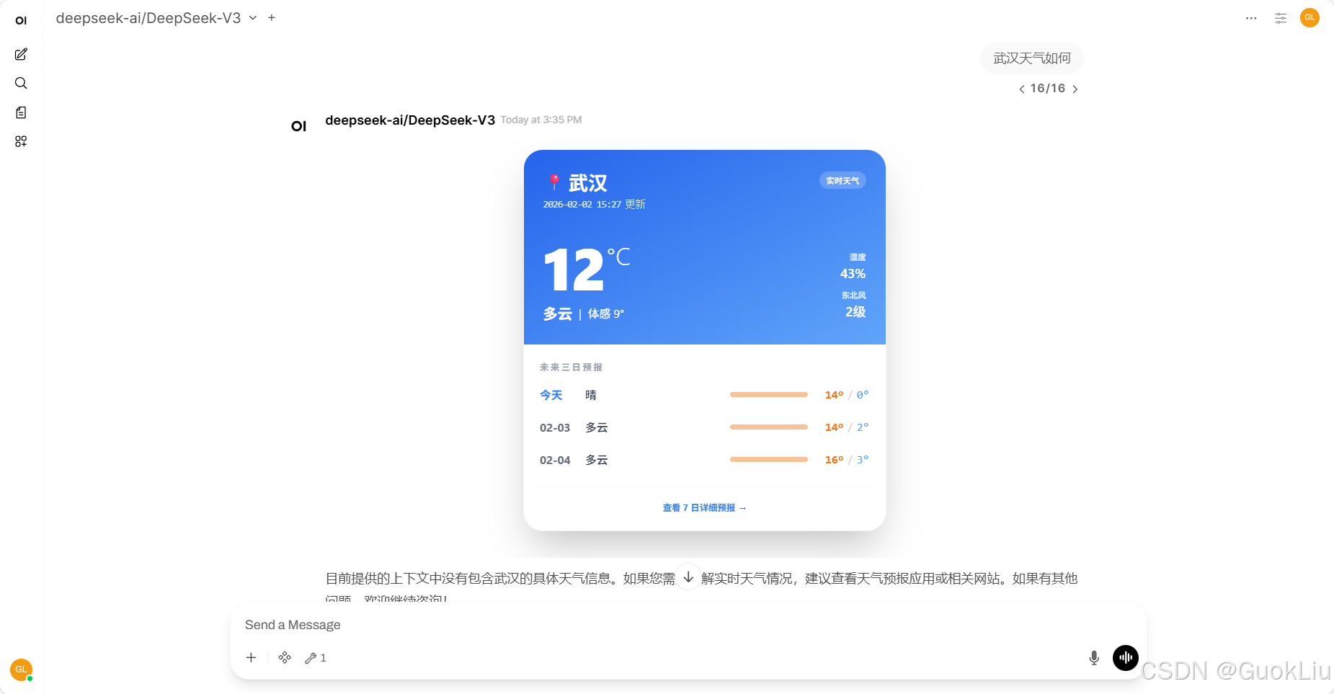1334x694 pixels.
Task: Click the 14° / 0° temperature for today
Action: [847, 395]
